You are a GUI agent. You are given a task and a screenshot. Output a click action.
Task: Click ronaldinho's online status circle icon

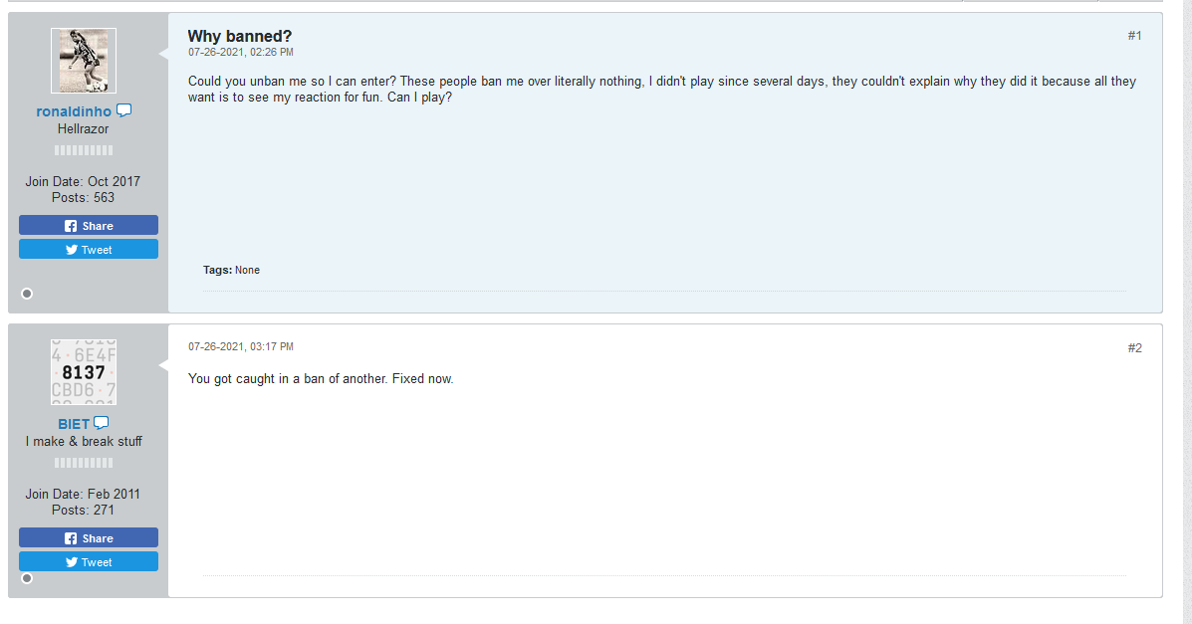27,294
